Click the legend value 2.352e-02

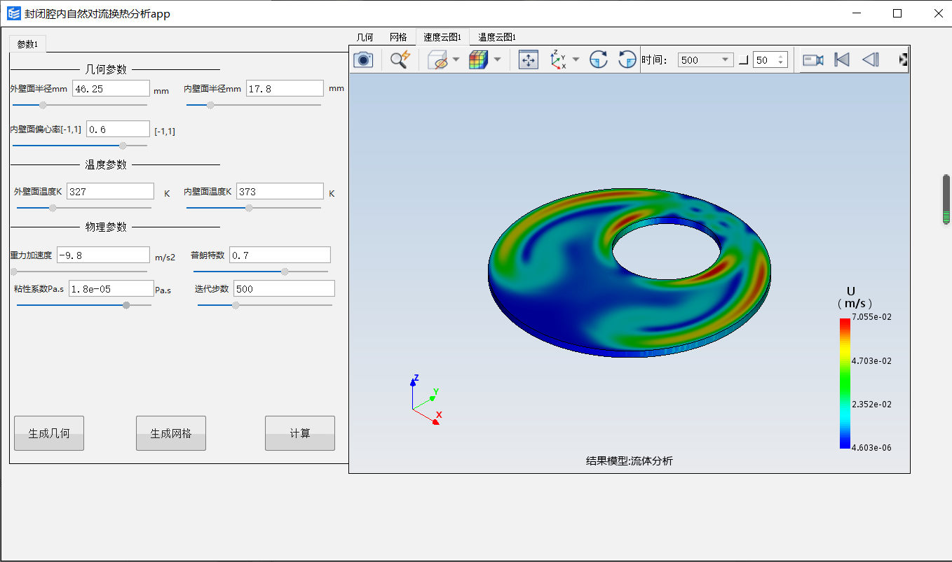pyautogui.click(x=871, y=404)
